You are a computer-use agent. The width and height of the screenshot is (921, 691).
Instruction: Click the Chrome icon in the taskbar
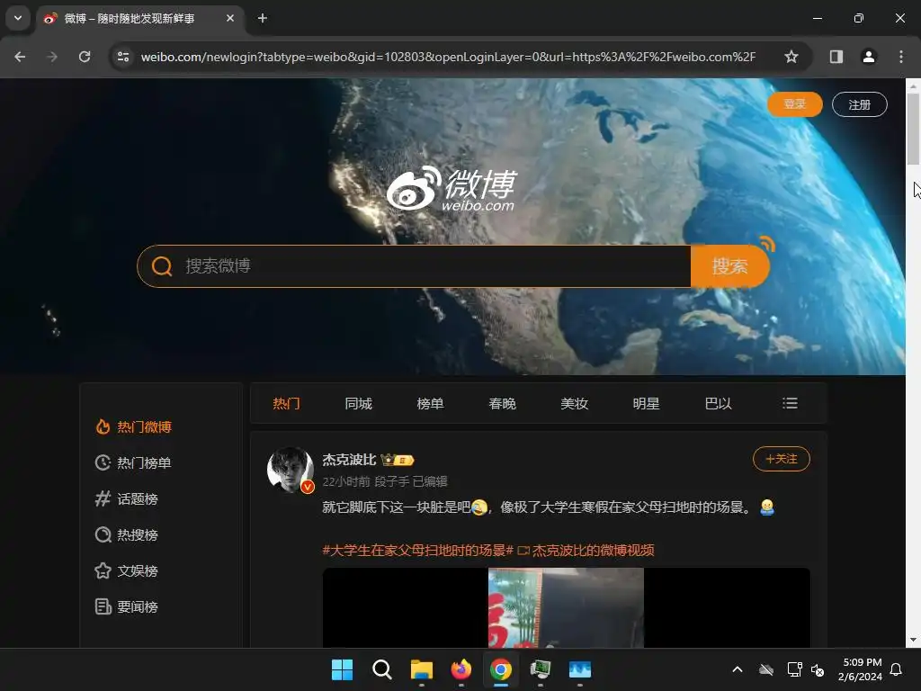point(501,669)
